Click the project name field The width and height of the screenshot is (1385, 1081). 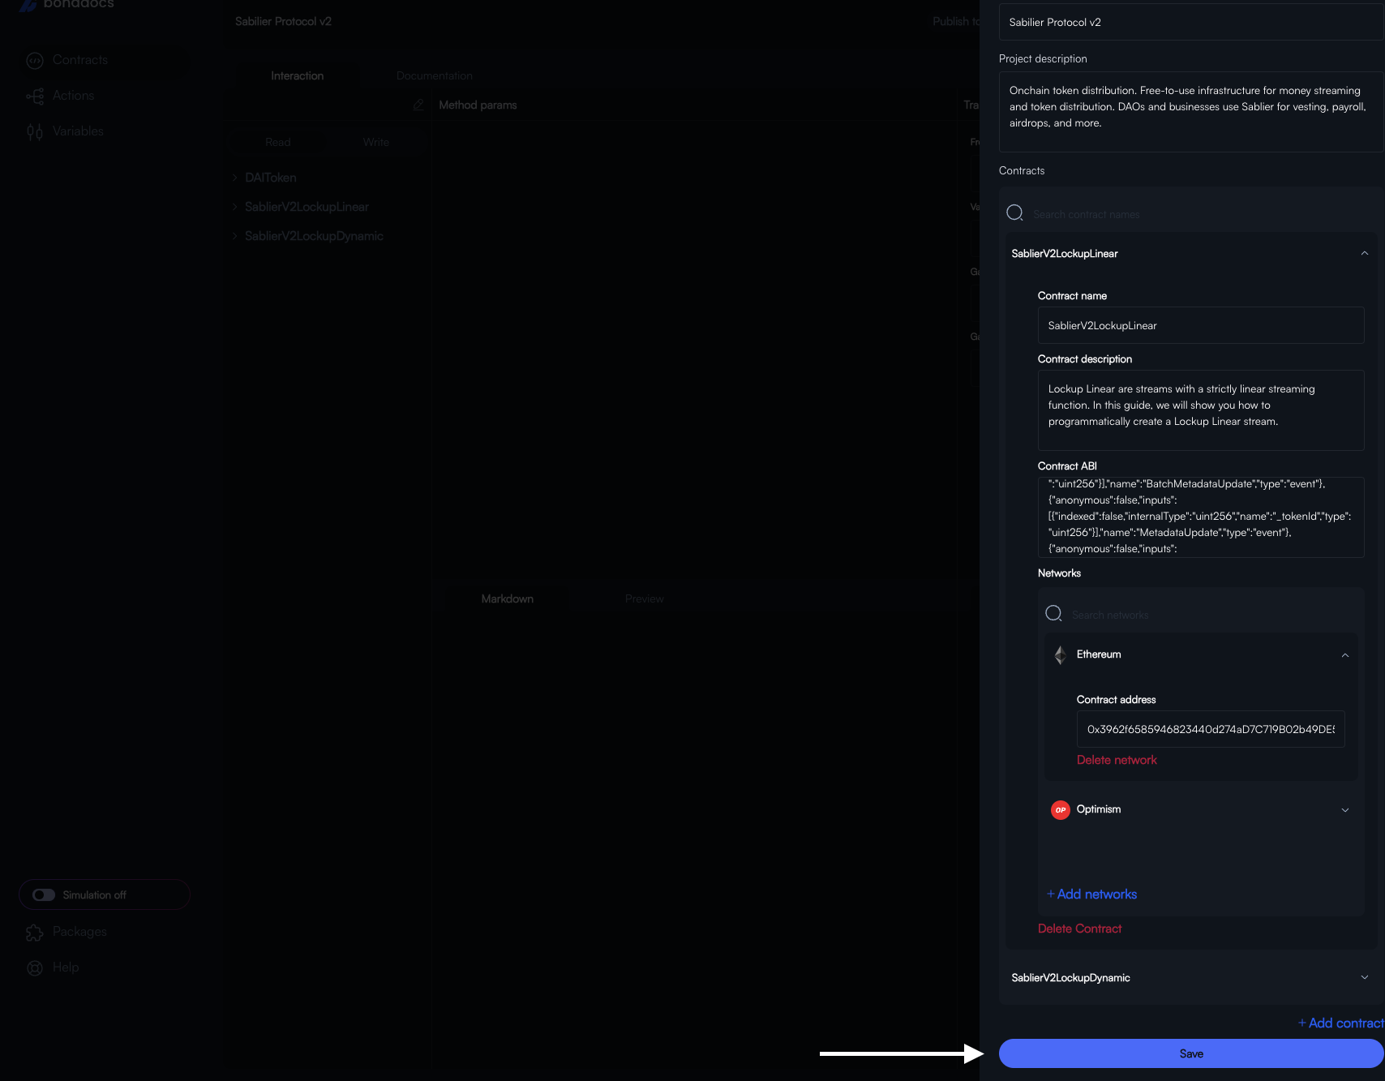[1191, 22]
